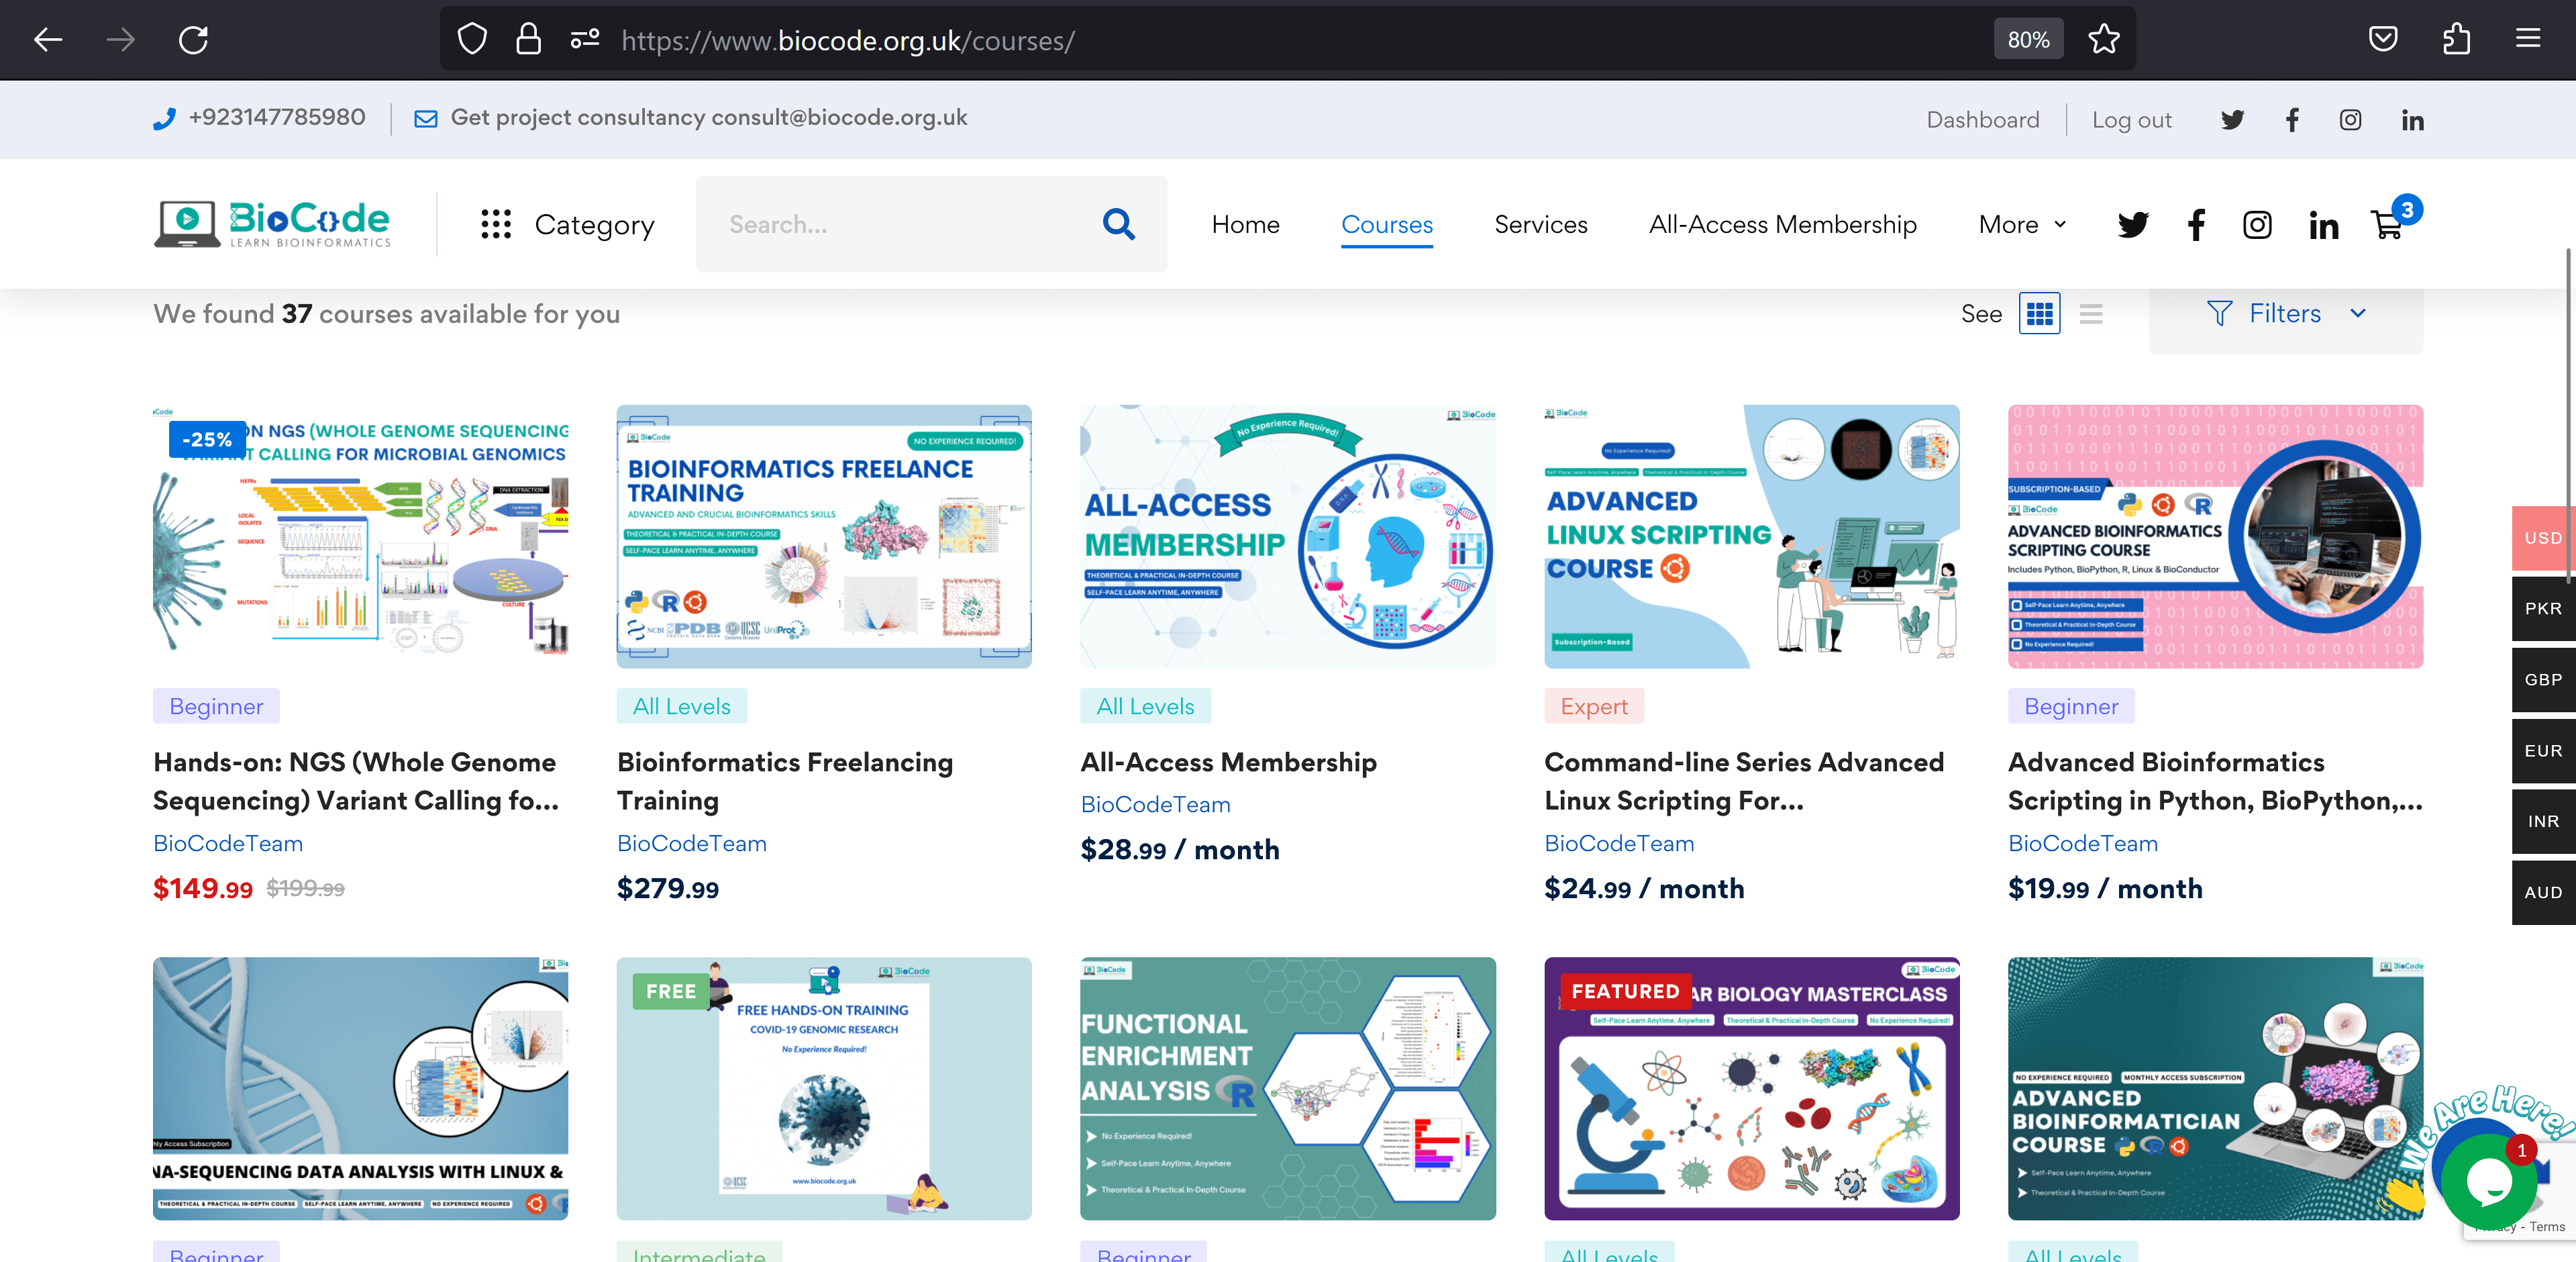The image size is (2576, 1262).
Task: Open All-Access Membership course thumbnail
Action: click(1288, 536)
